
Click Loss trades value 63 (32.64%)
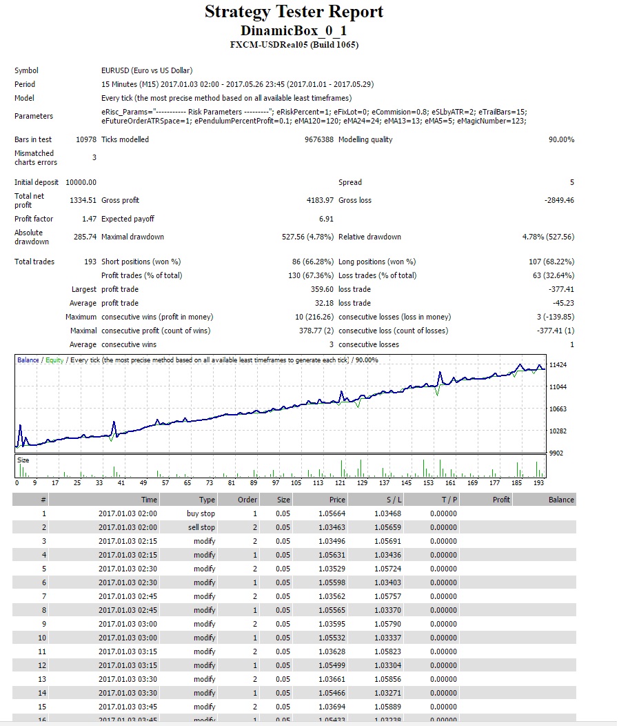point(554,275)
